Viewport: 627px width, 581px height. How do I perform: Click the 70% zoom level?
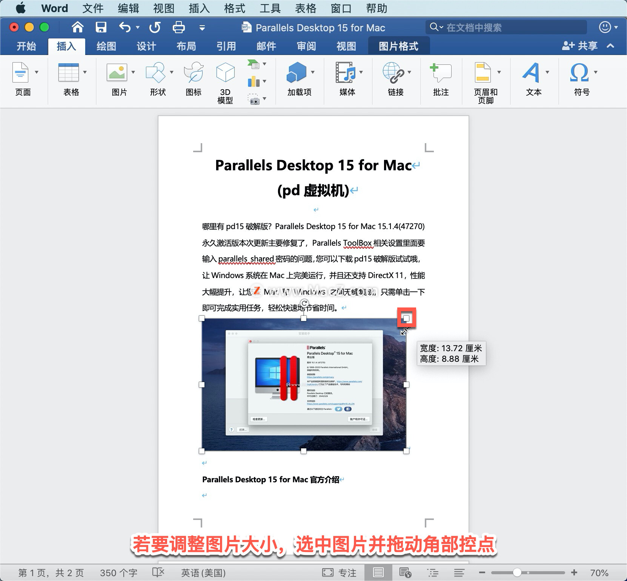click(599, 573)
